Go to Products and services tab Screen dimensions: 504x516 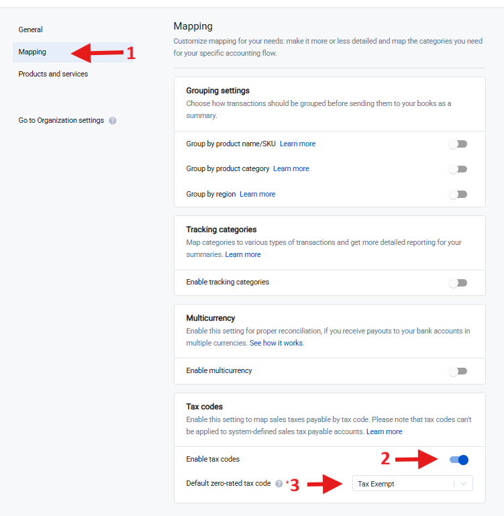pyautogui.click(x=53, y=74)
